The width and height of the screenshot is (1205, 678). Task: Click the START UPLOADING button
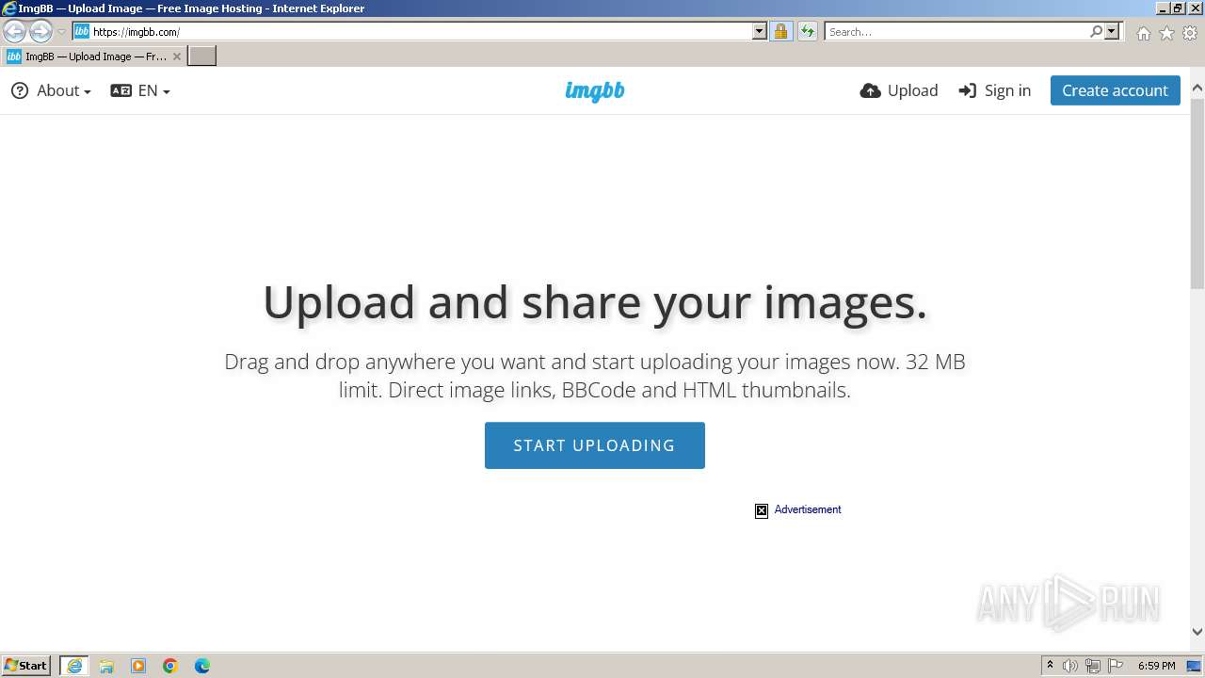click(x=595, y=445)
